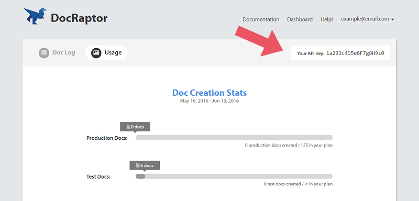Click the date range May 16, 2016 - Jun 15, 2016
Viewport: 419px width, 201px height.
210,101
